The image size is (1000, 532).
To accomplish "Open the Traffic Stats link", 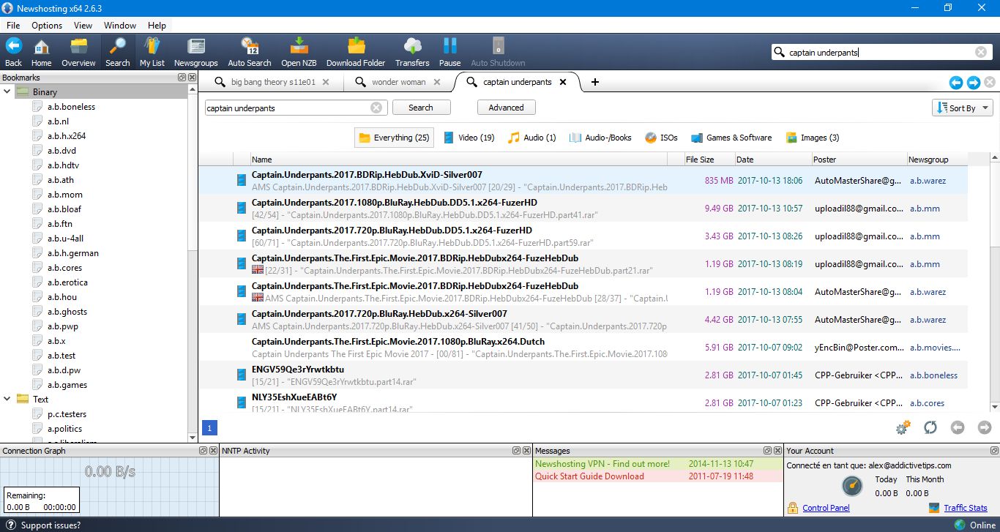I will pyautogui.click(x=965, y=508).
